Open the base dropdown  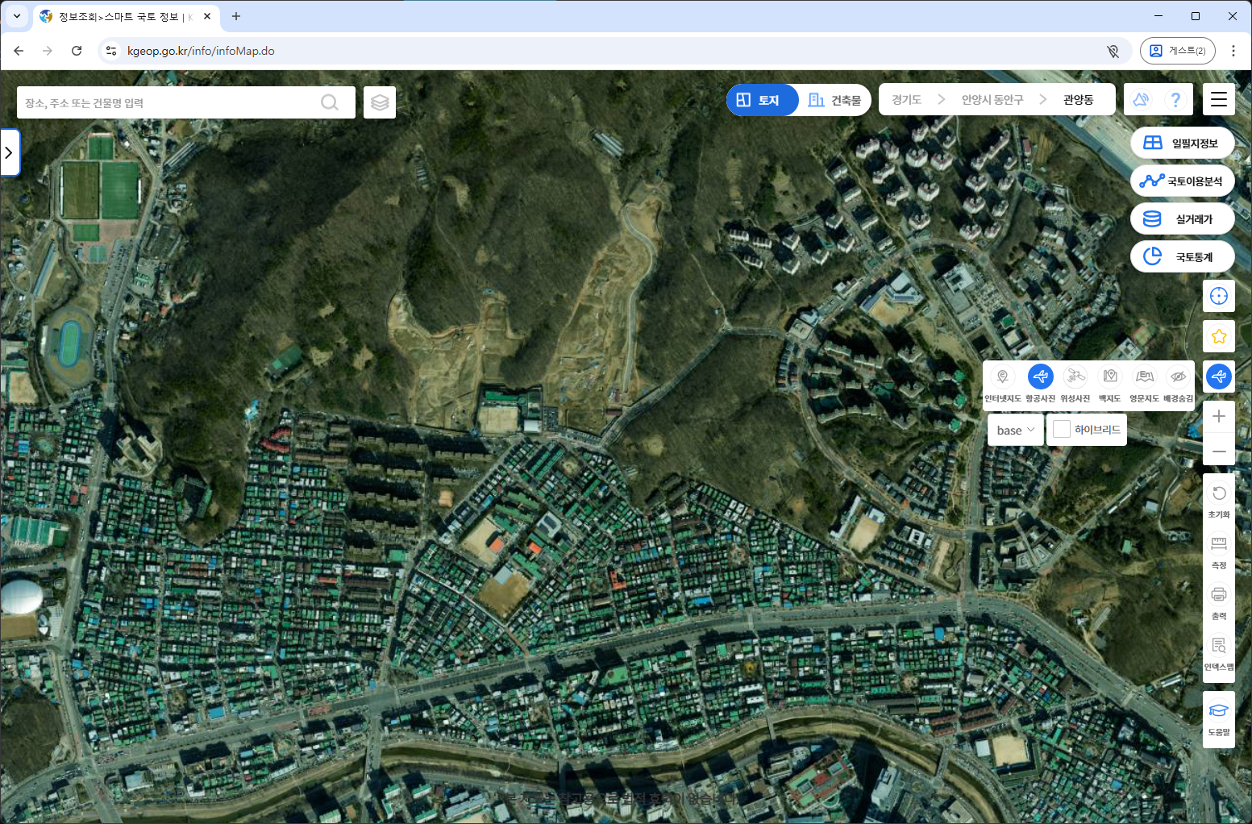(1015, 430)
